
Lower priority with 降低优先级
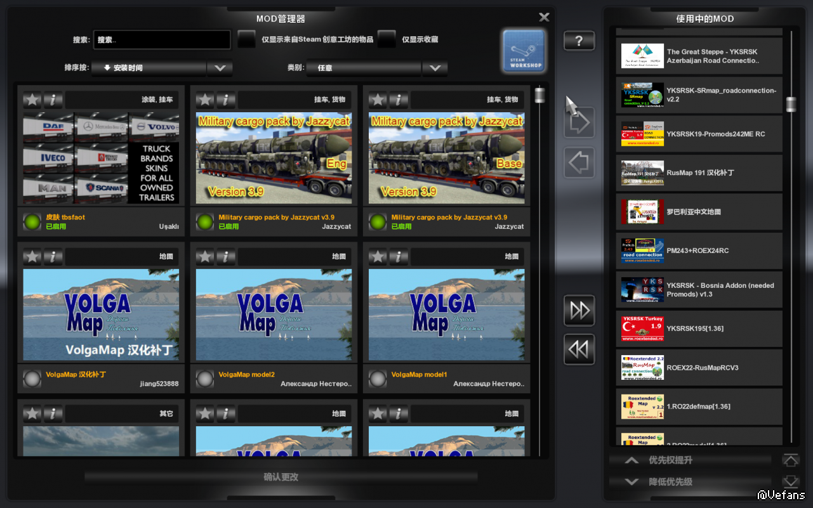tap(691, 482)
